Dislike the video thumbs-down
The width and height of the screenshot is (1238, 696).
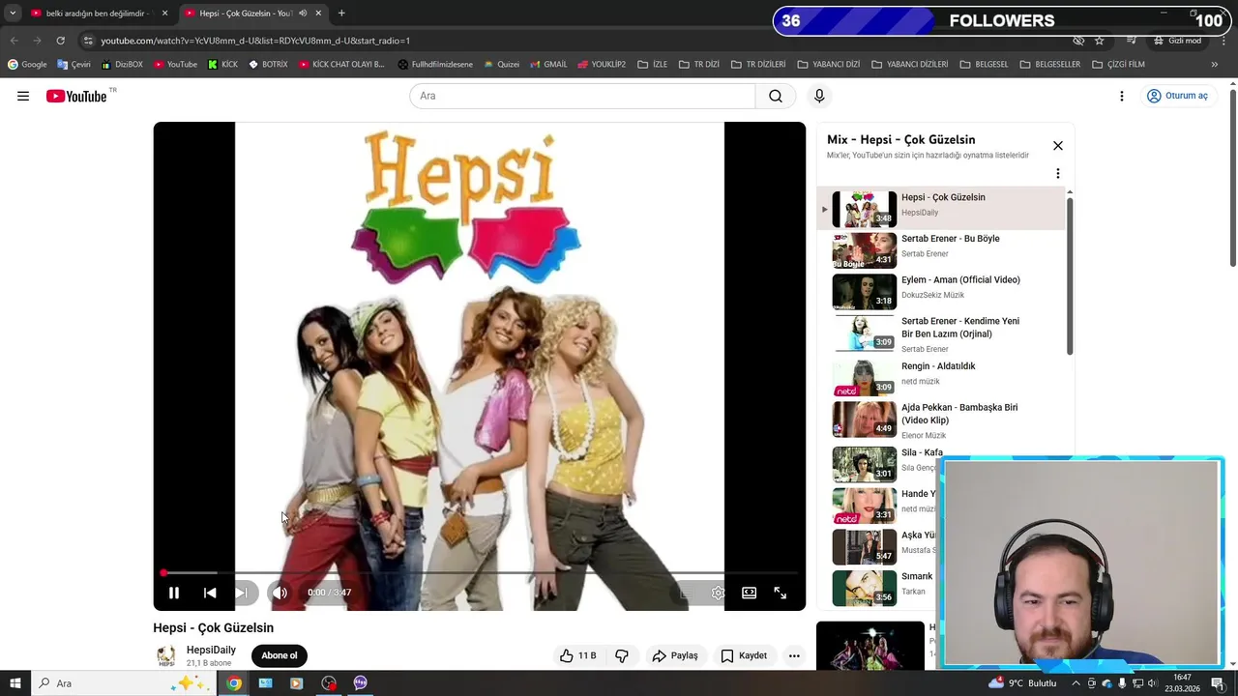[622, 655]
